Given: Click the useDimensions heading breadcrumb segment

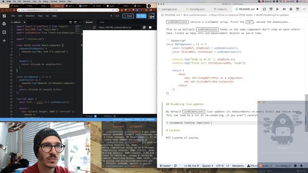Looking at the screenshot, I should coord(218,15).
